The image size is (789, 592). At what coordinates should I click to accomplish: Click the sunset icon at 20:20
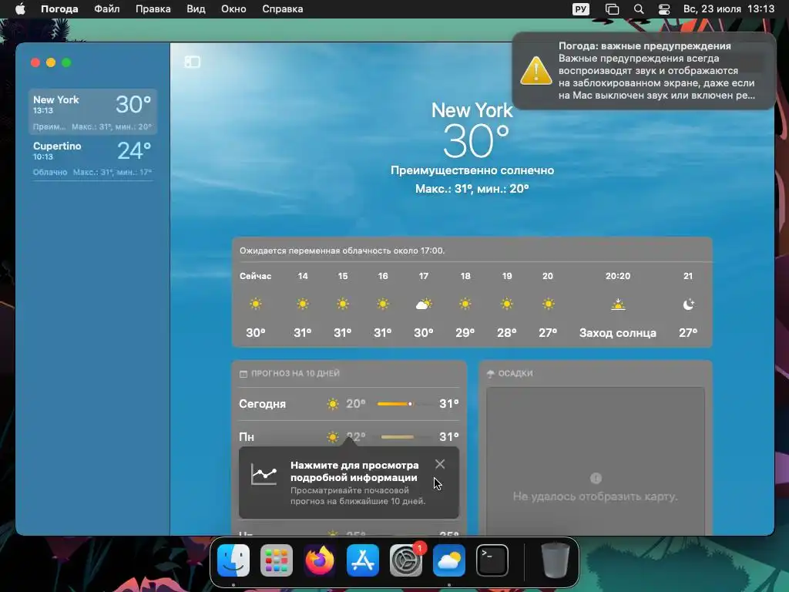[618, 304]
